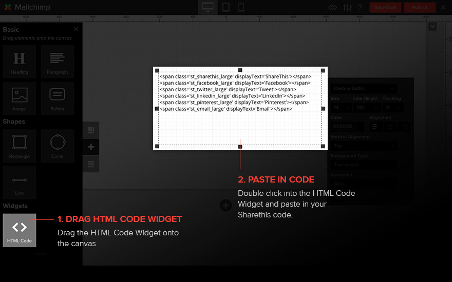Open the sliders settings icon in top bar

(x=348, y=8)
